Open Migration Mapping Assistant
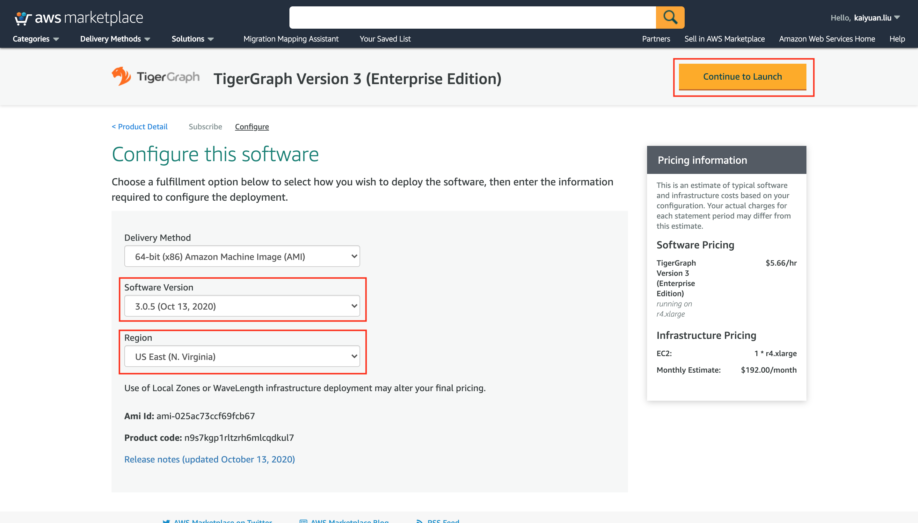Screen dimensions: 918x523 tap(291, 39)
